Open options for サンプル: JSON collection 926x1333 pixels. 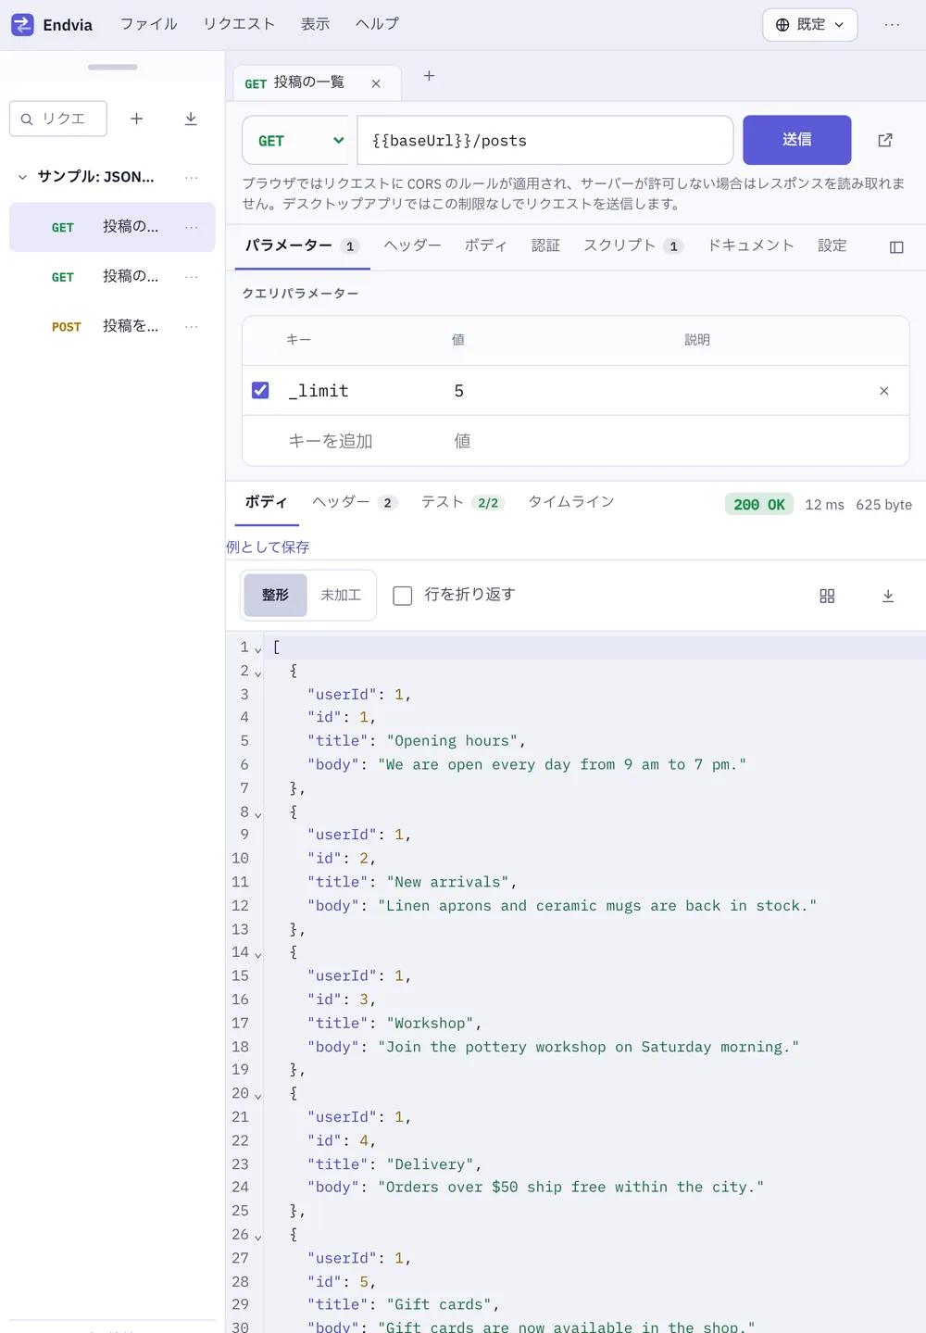pos(192,177)
